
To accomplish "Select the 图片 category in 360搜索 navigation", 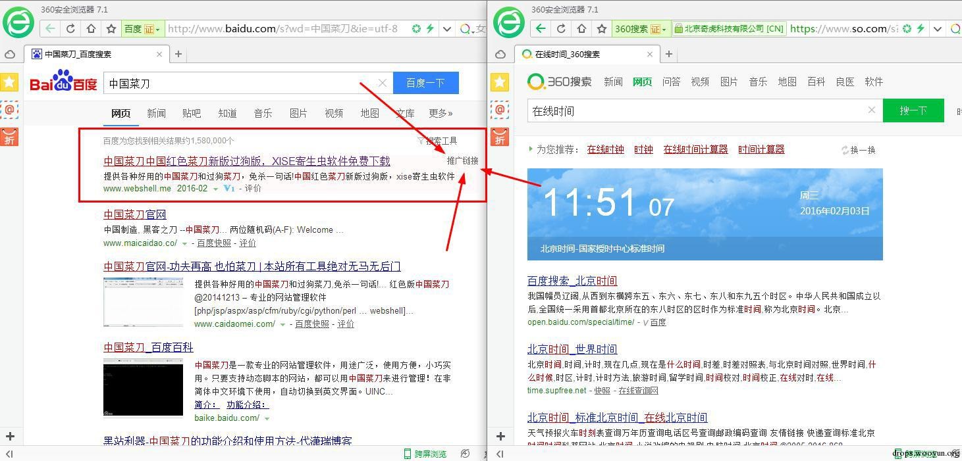I will tap(729, 82).
